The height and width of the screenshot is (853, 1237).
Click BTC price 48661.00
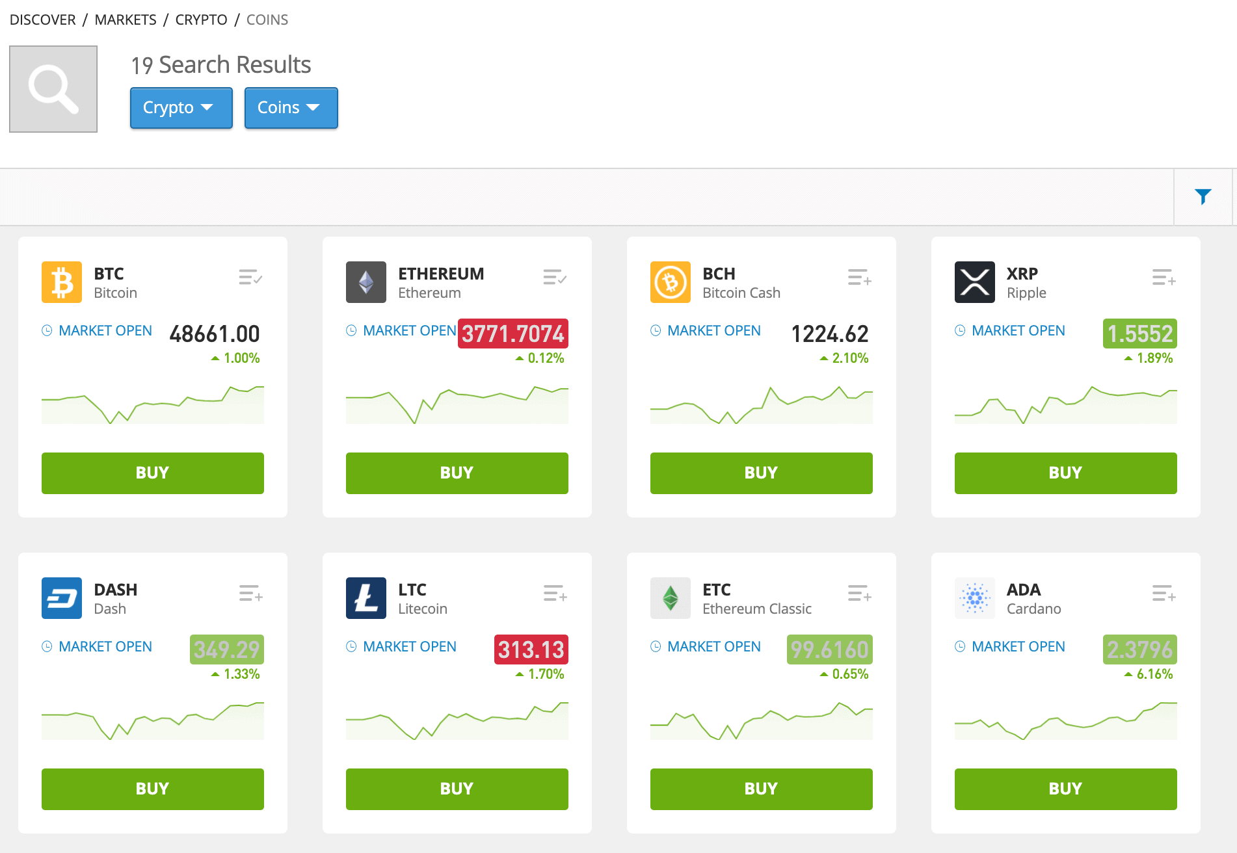point(215,334)
